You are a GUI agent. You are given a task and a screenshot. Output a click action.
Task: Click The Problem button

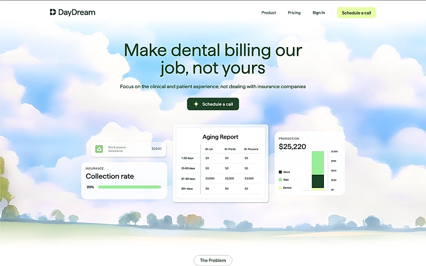[x=213, y=260]
